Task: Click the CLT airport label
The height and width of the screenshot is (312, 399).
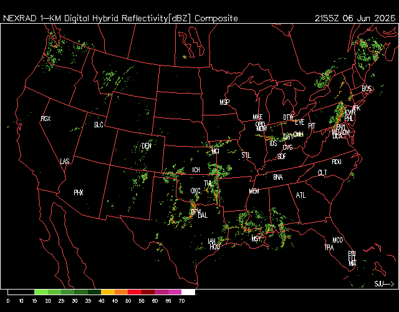Action: click(322, 173)
